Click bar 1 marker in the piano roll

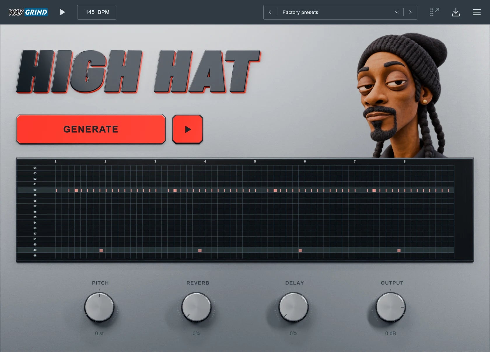pos(55,161)
